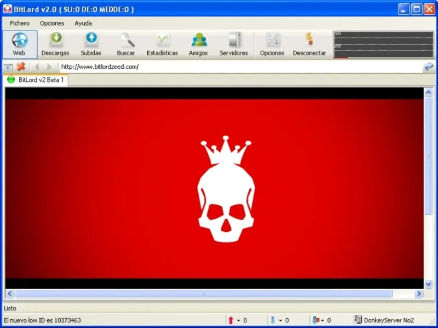Click the 'DonkeyServer No2' status text
The width and height of the screenshot is (438, 328).
(389, 320)
